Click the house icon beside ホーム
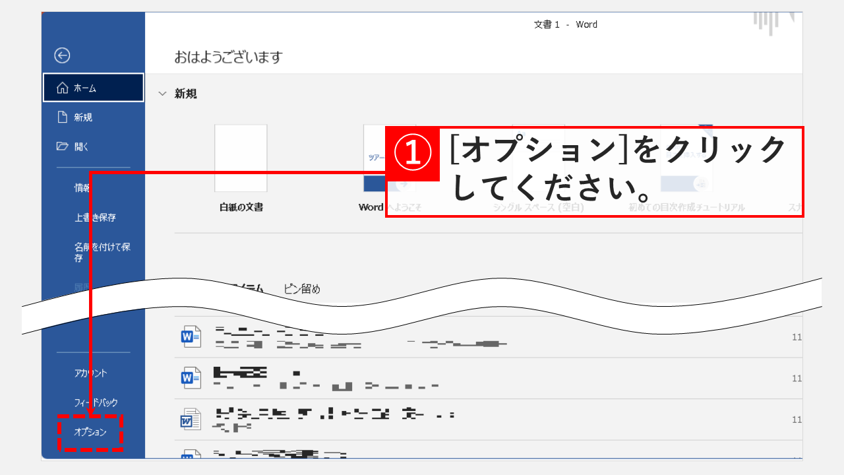 coord(63,88)
